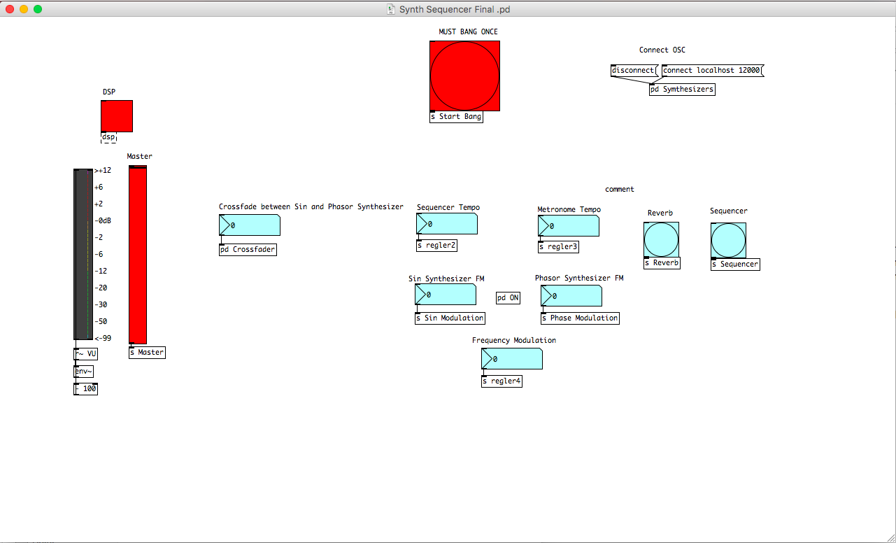
Task: Select the Metronome Tempo number box
Action: (569, 226)
